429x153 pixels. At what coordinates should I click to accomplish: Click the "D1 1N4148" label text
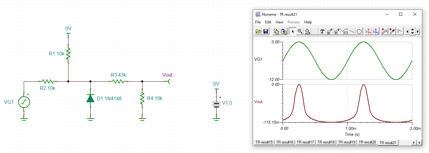pyautogui.click(x=109, y=99)
